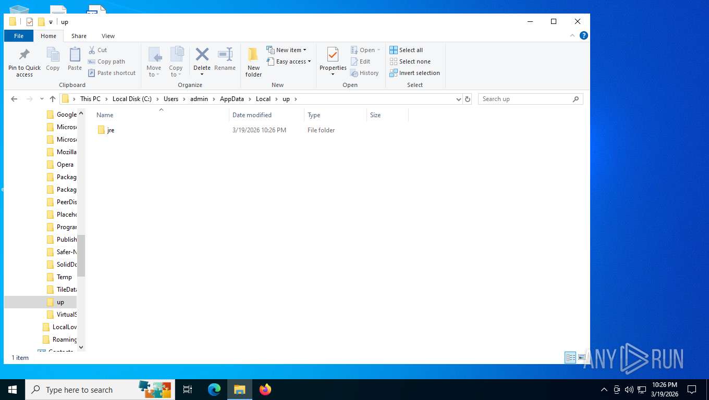Click the Copy ribbon button
Image resolution: width=709 pixels, height=400 pixels.
53,59
